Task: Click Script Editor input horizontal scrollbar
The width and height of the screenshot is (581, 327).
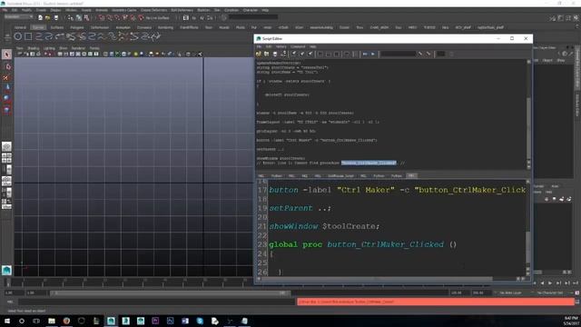Action: coord(389,279)
